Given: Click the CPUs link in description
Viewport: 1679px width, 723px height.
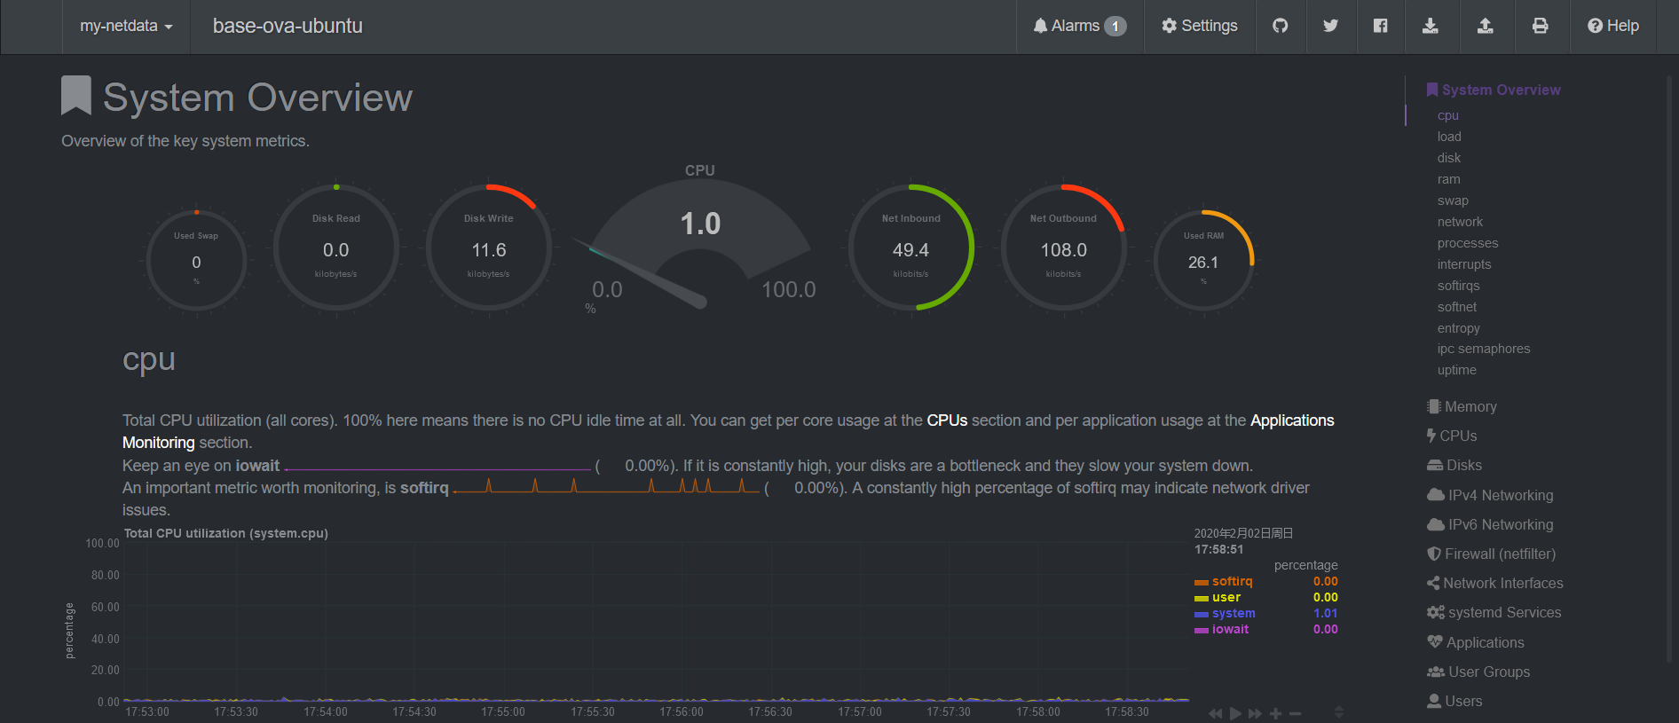Looking at the screenshot, I should (947, 420).
